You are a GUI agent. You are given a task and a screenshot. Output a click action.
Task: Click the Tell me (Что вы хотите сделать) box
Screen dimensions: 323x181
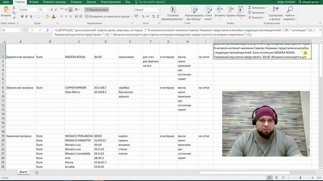150,2
